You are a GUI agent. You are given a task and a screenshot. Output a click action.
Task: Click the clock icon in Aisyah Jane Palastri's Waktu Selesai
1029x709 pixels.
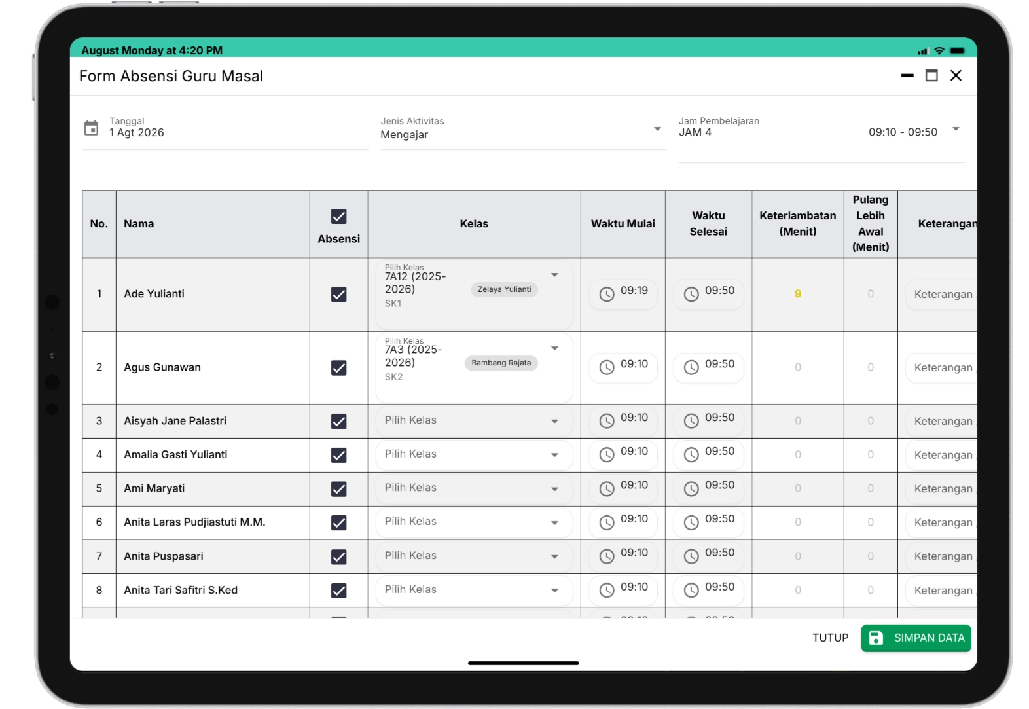[691, 421]
